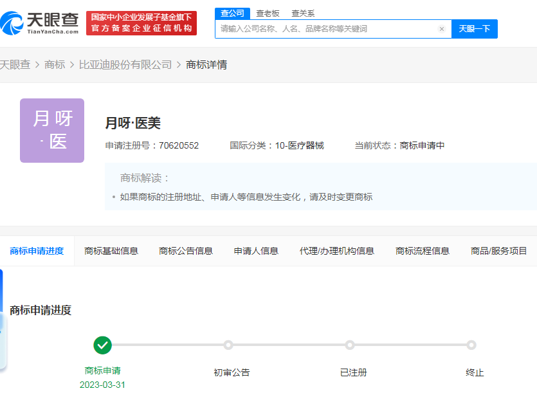Click the 终止 step label
The width and height of the screenshot is (537, 393).
[475, 373]
